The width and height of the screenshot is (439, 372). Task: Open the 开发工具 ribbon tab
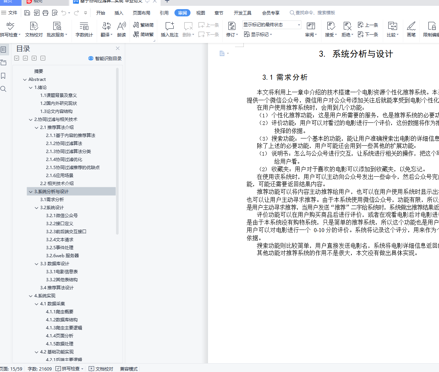click(x=243, y=13)
